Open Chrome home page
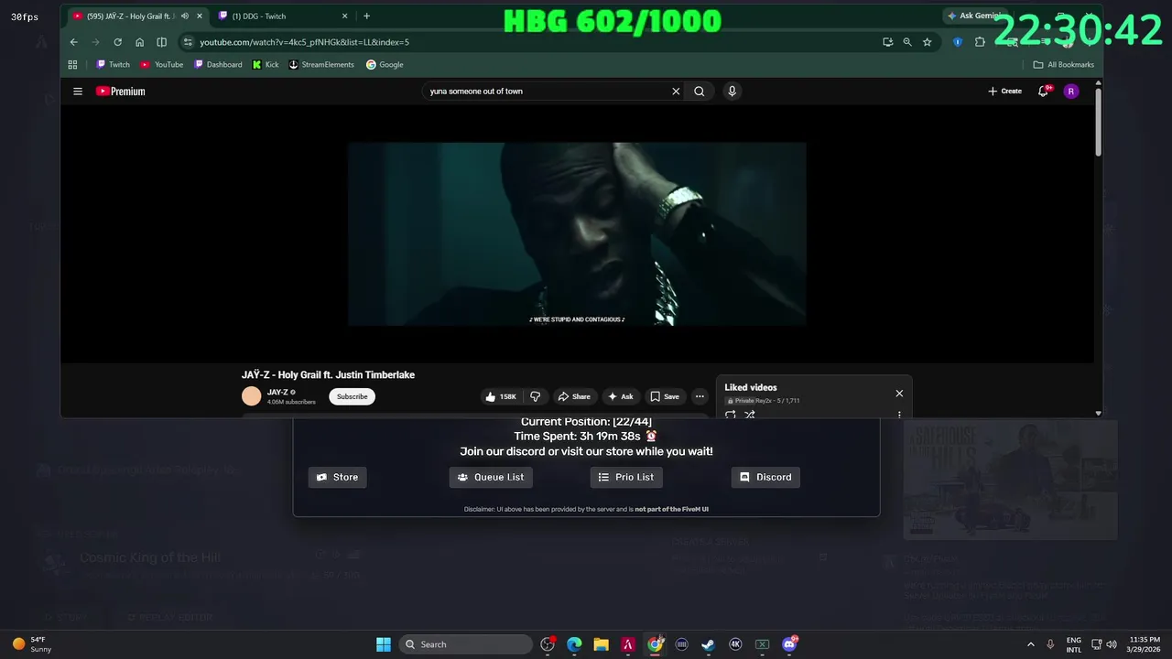 click(x=139, y=42)
